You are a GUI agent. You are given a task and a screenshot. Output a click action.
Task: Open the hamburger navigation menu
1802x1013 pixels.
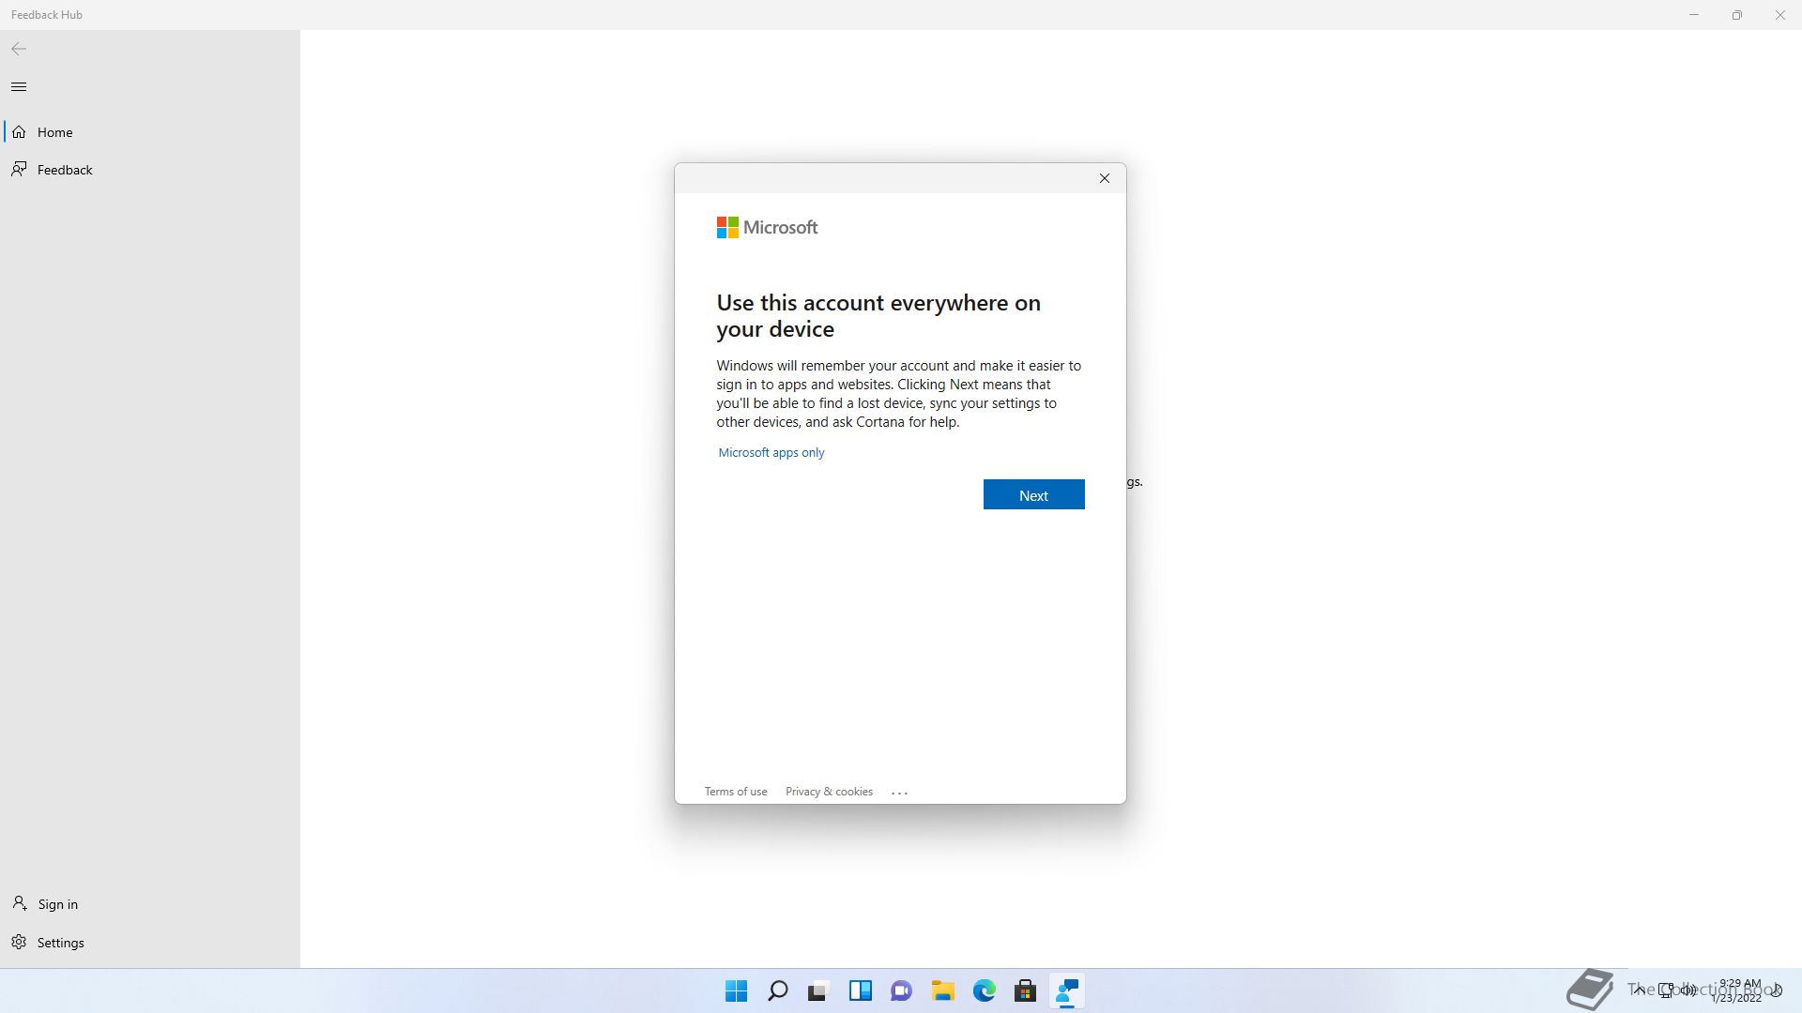click(x=19, y=87)
